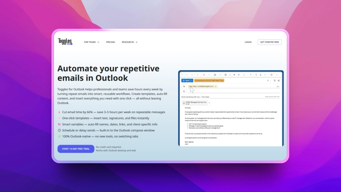The height and width of the screenshot is (192, 341).
Task: Click the headline Automate your repetitive emails
Action: pyautogui.click(x=108, y=73)
